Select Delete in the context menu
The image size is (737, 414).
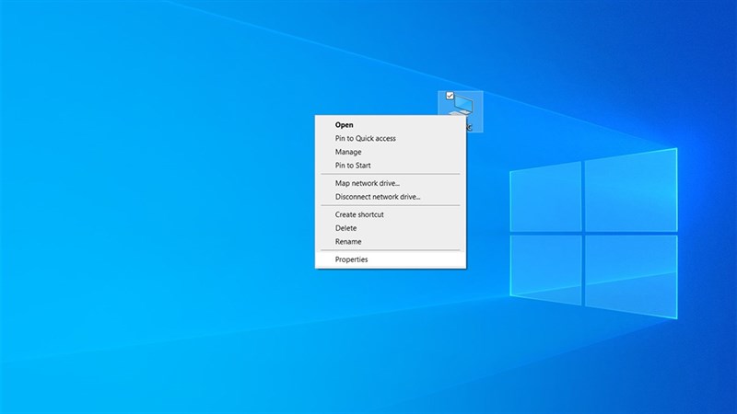pos(346,228)
